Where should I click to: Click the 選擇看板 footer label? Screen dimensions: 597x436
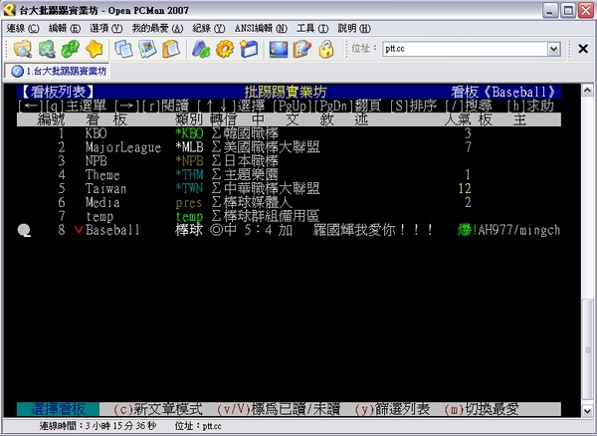click(58, 409)
